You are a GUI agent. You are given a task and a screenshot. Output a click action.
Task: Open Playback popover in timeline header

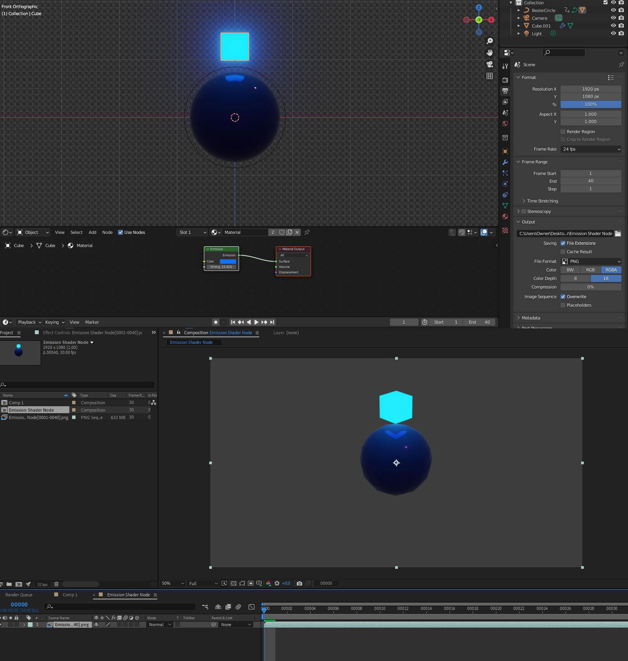click(29, 322)
